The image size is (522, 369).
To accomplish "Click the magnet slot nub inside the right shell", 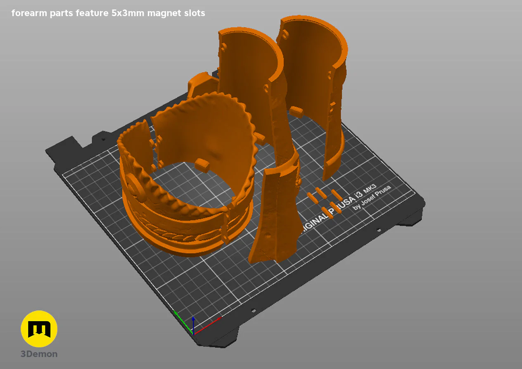I will coord(295,111).
